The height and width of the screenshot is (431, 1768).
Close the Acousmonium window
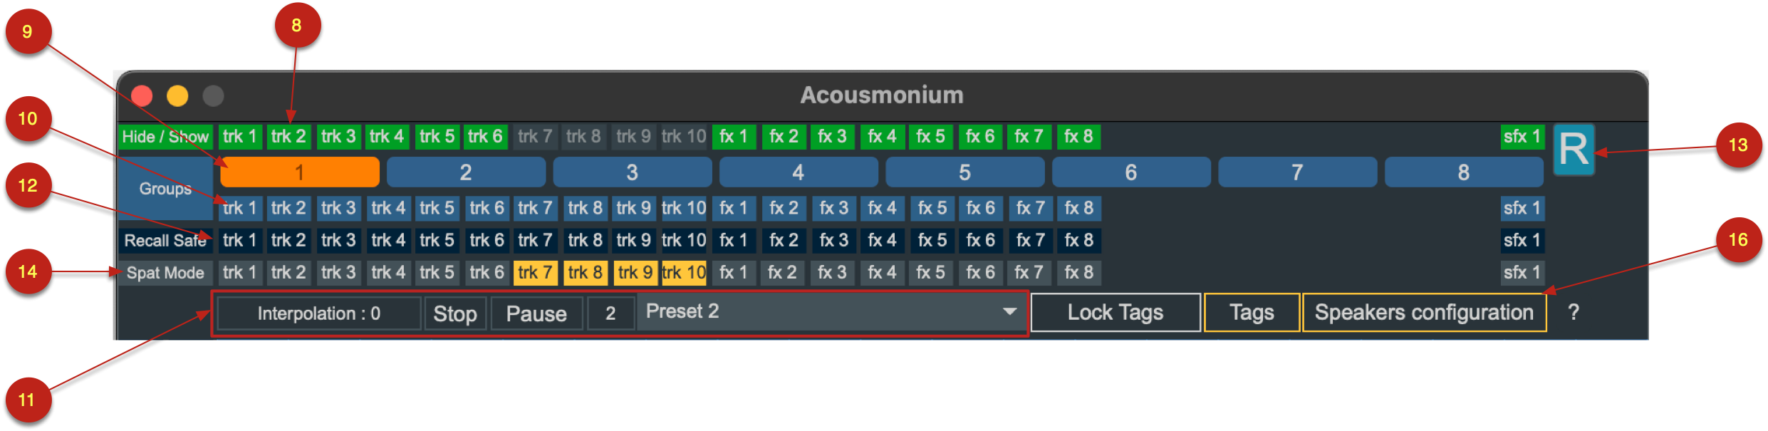pos(142,95)
